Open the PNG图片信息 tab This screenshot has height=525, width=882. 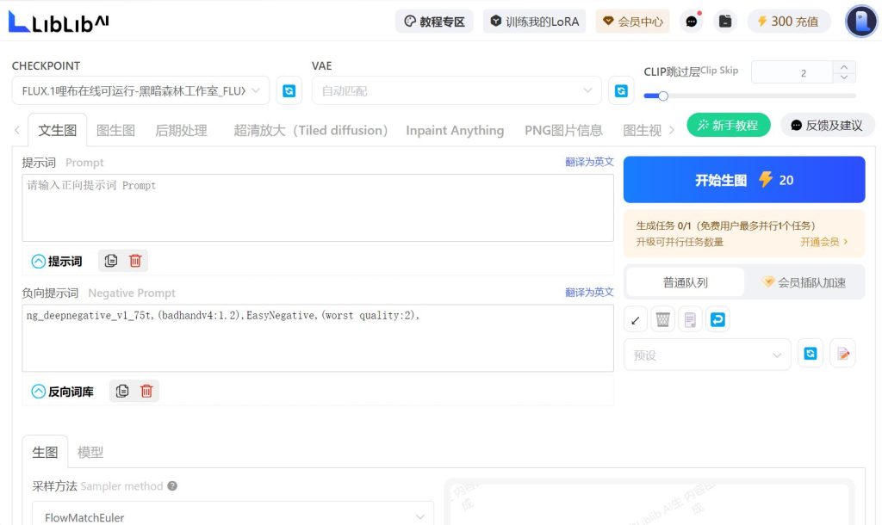(563, 131)
